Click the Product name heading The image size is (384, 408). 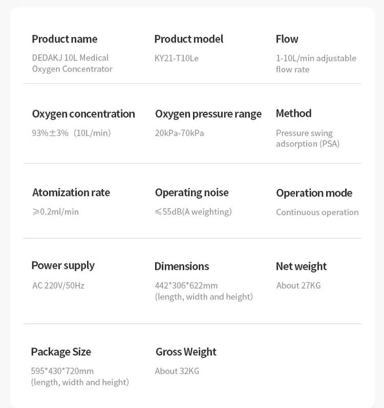click(x=65, y=39)
